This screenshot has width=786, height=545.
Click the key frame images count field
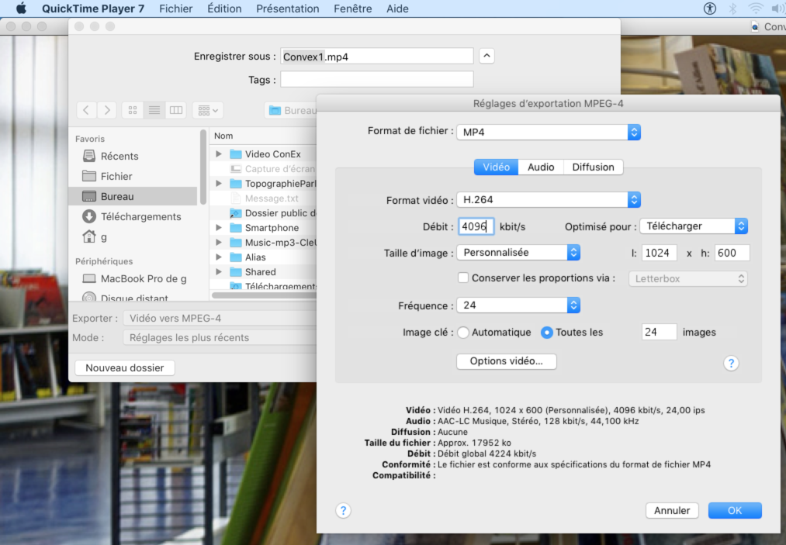[x=660, y=332]
